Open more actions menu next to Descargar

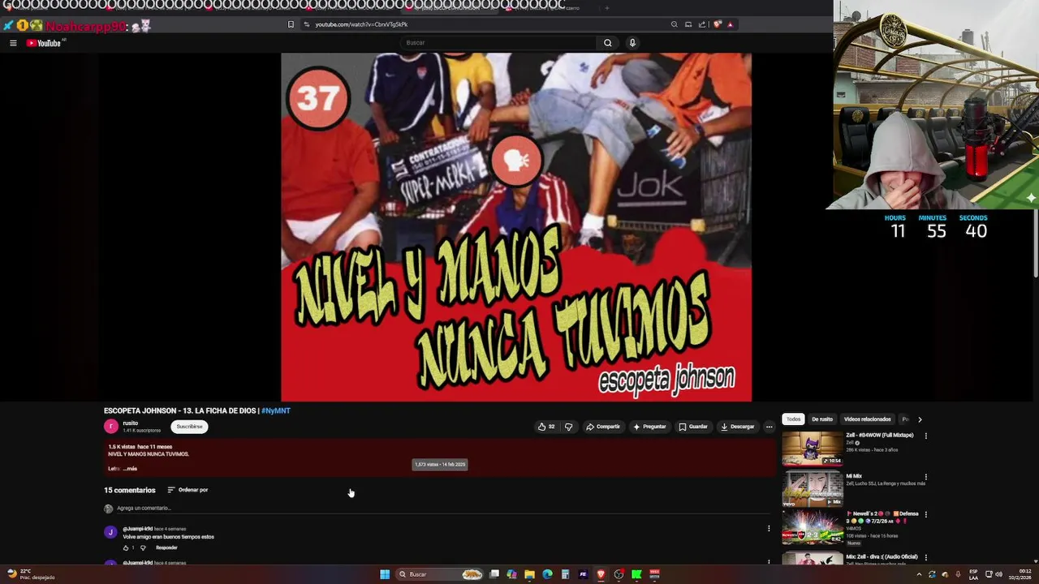770,427
